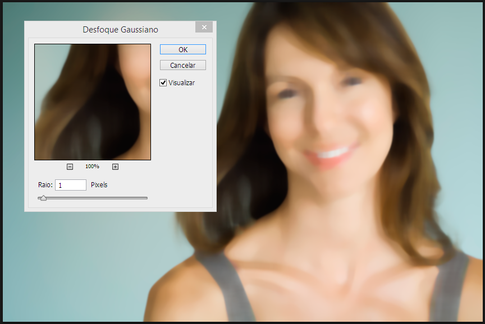Toggle the Visualizar preview checkbox
This screenshot has width=485, height=324.
[163, 83]
